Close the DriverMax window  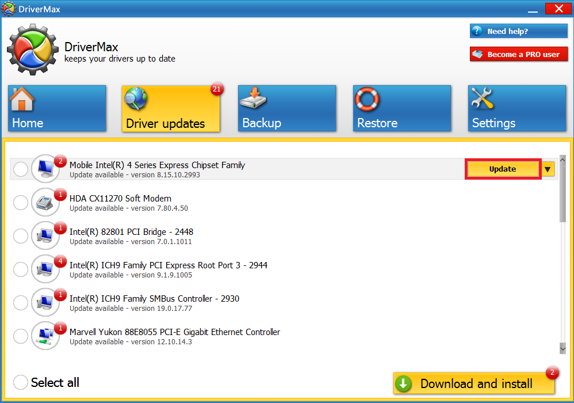[x=558, y=9]
